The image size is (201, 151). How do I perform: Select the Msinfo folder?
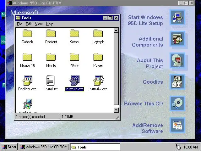coord(51,57)
